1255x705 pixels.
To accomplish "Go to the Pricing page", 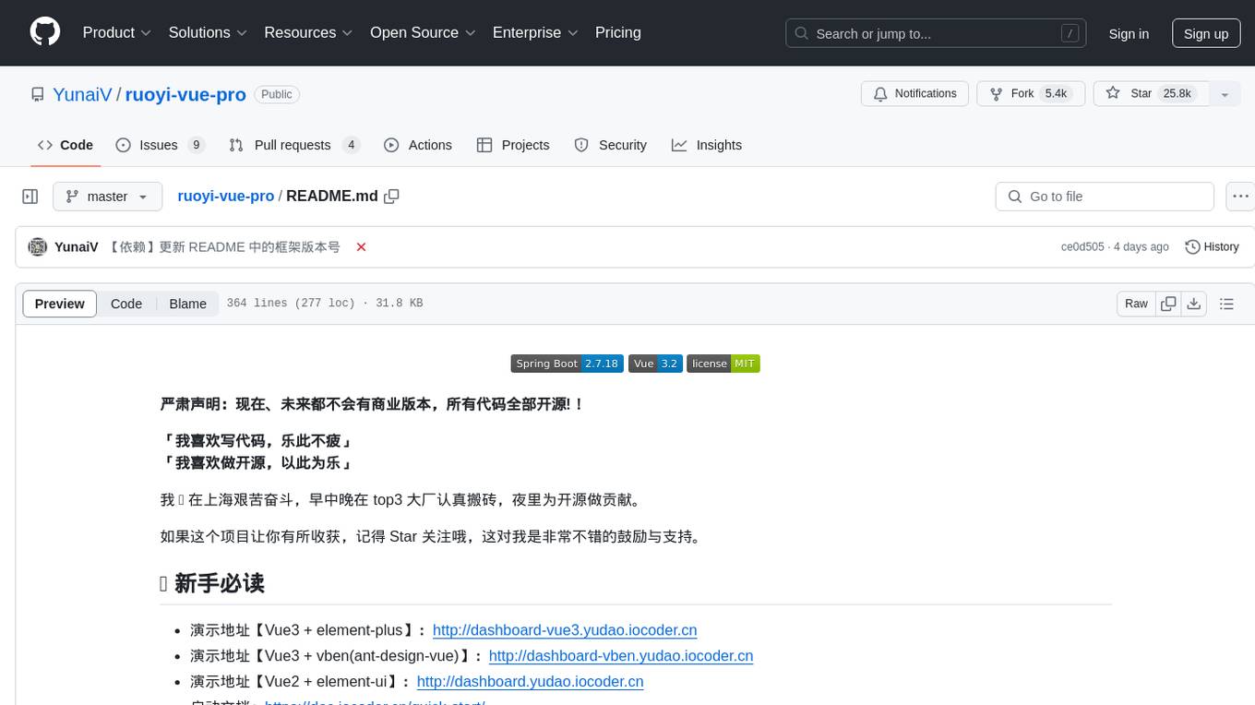I will coord(618,32).
